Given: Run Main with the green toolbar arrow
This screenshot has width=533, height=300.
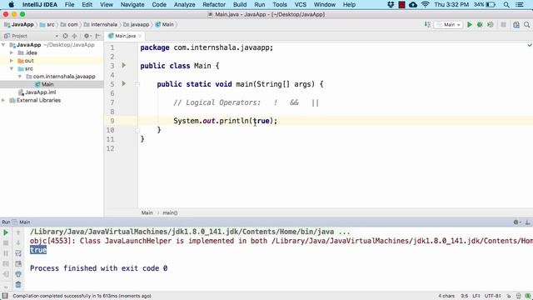Looking at the screenshot, I should click(470, 24).
